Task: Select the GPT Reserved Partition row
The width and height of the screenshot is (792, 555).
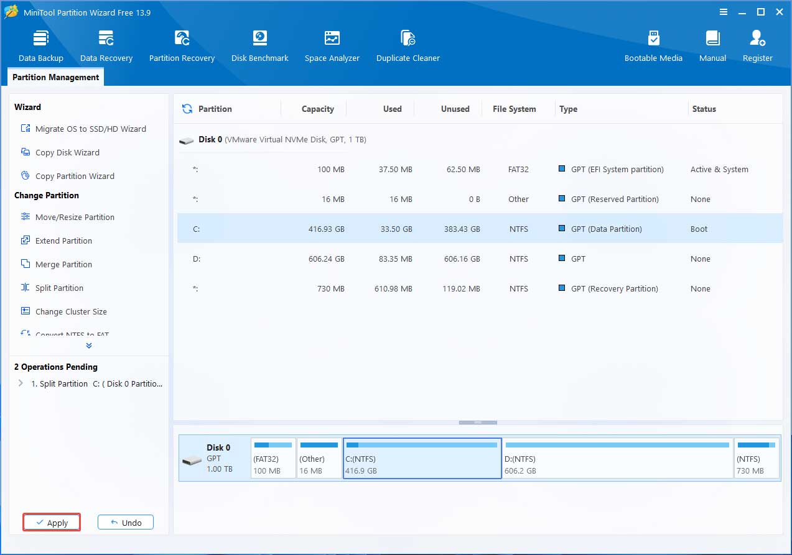Action: pyautogui.click(x=480, y=199)
